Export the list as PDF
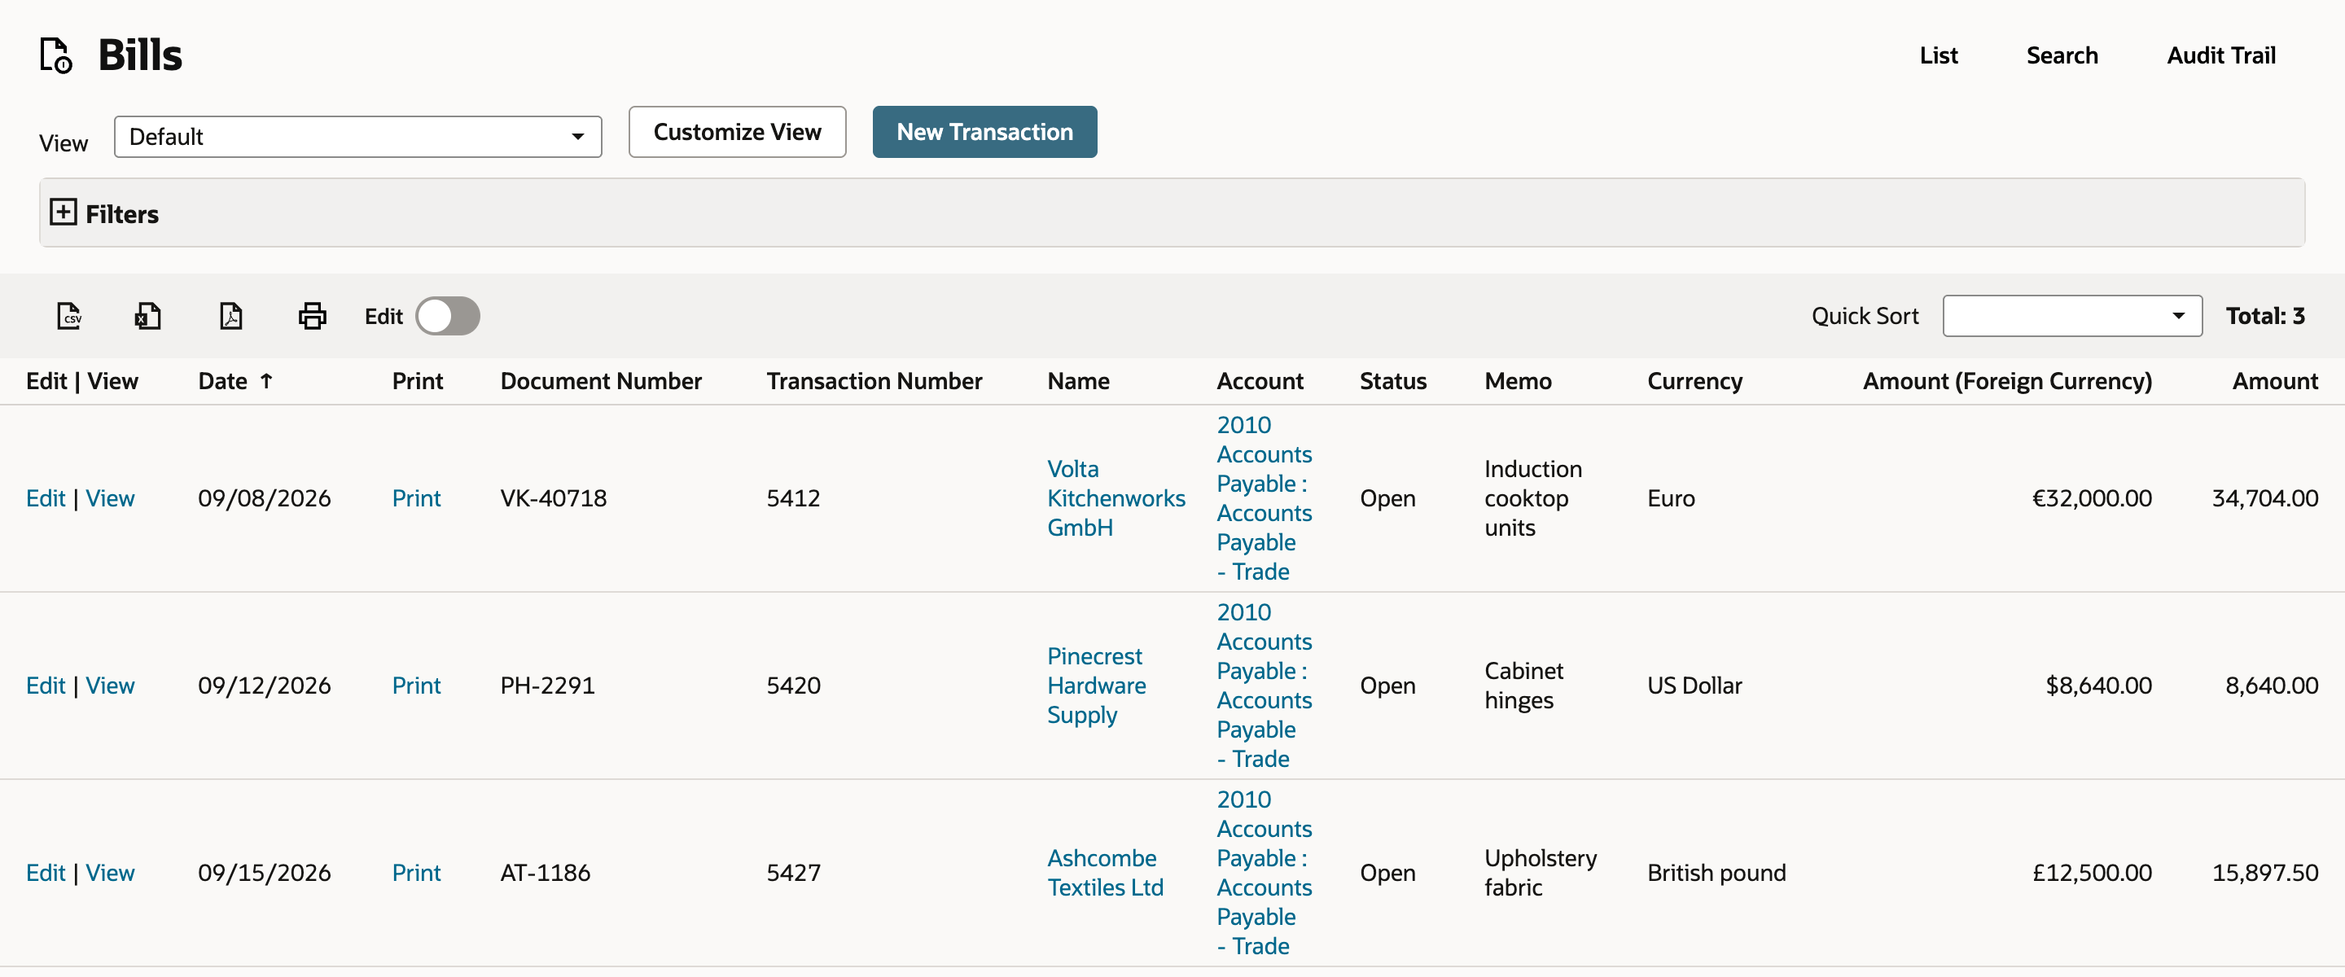This screenshot has height=977, width=2345. 231,316
